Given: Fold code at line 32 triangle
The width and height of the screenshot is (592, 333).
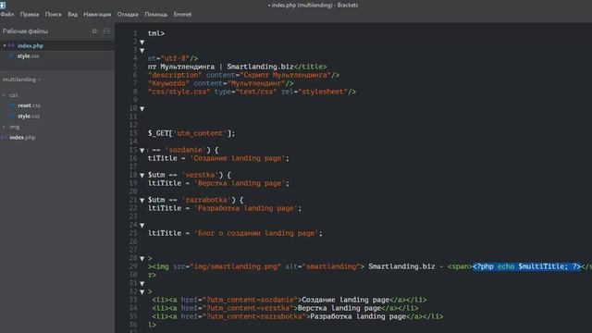Looking at the screenshot, I should pyautogui.click(x=142, y=292).
